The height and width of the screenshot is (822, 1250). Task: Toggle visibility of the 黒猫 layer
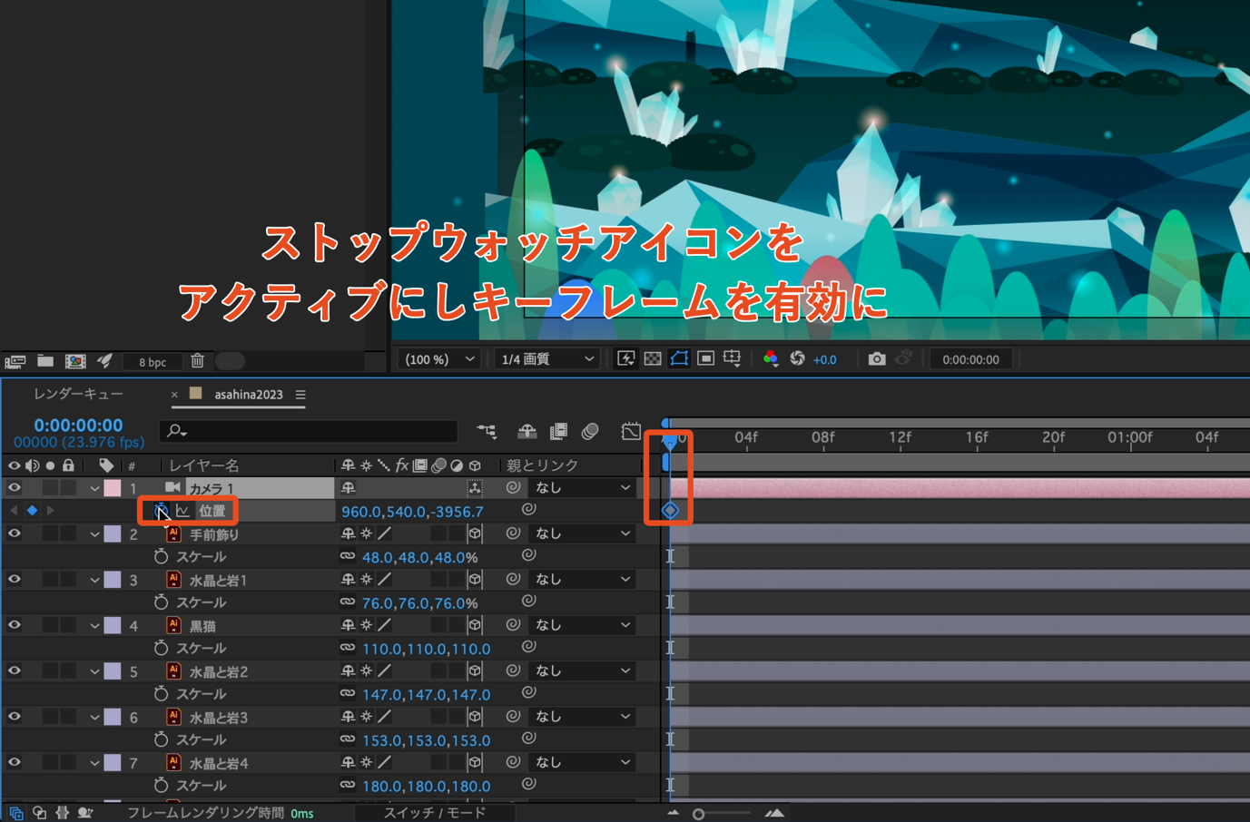pos(14,625)
